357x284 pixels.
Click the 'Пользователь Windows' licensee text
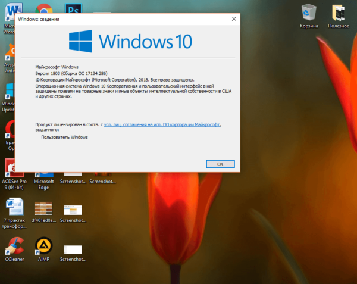(64, 137)
